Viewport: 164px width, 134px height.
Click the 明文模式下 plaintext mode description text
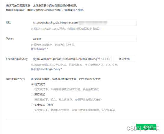[x=67, y=89]
